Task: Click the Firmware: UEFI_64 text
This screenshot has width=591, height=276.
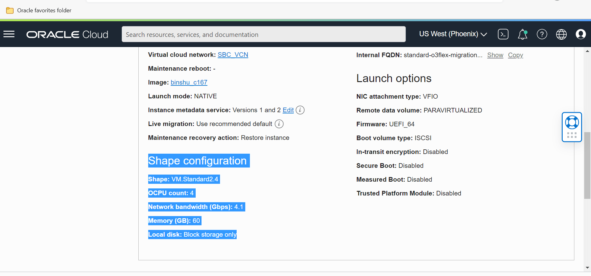Action: pyautogui.click(x=385, y=124)
